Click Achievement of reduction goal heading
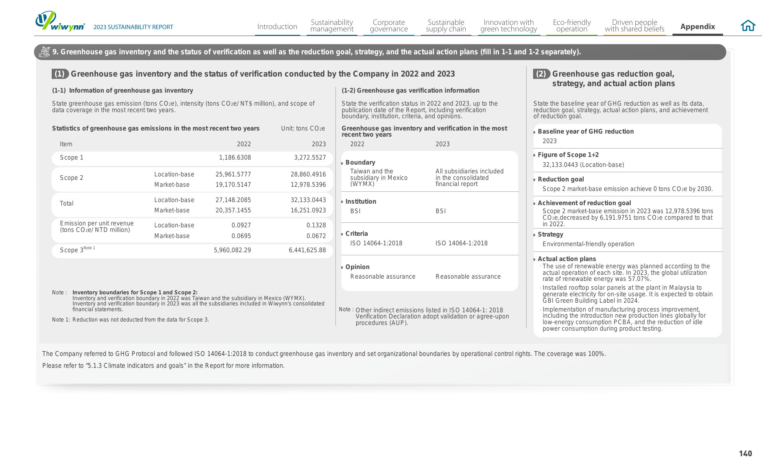Screen dimensions: 769x475 point(584,203)
